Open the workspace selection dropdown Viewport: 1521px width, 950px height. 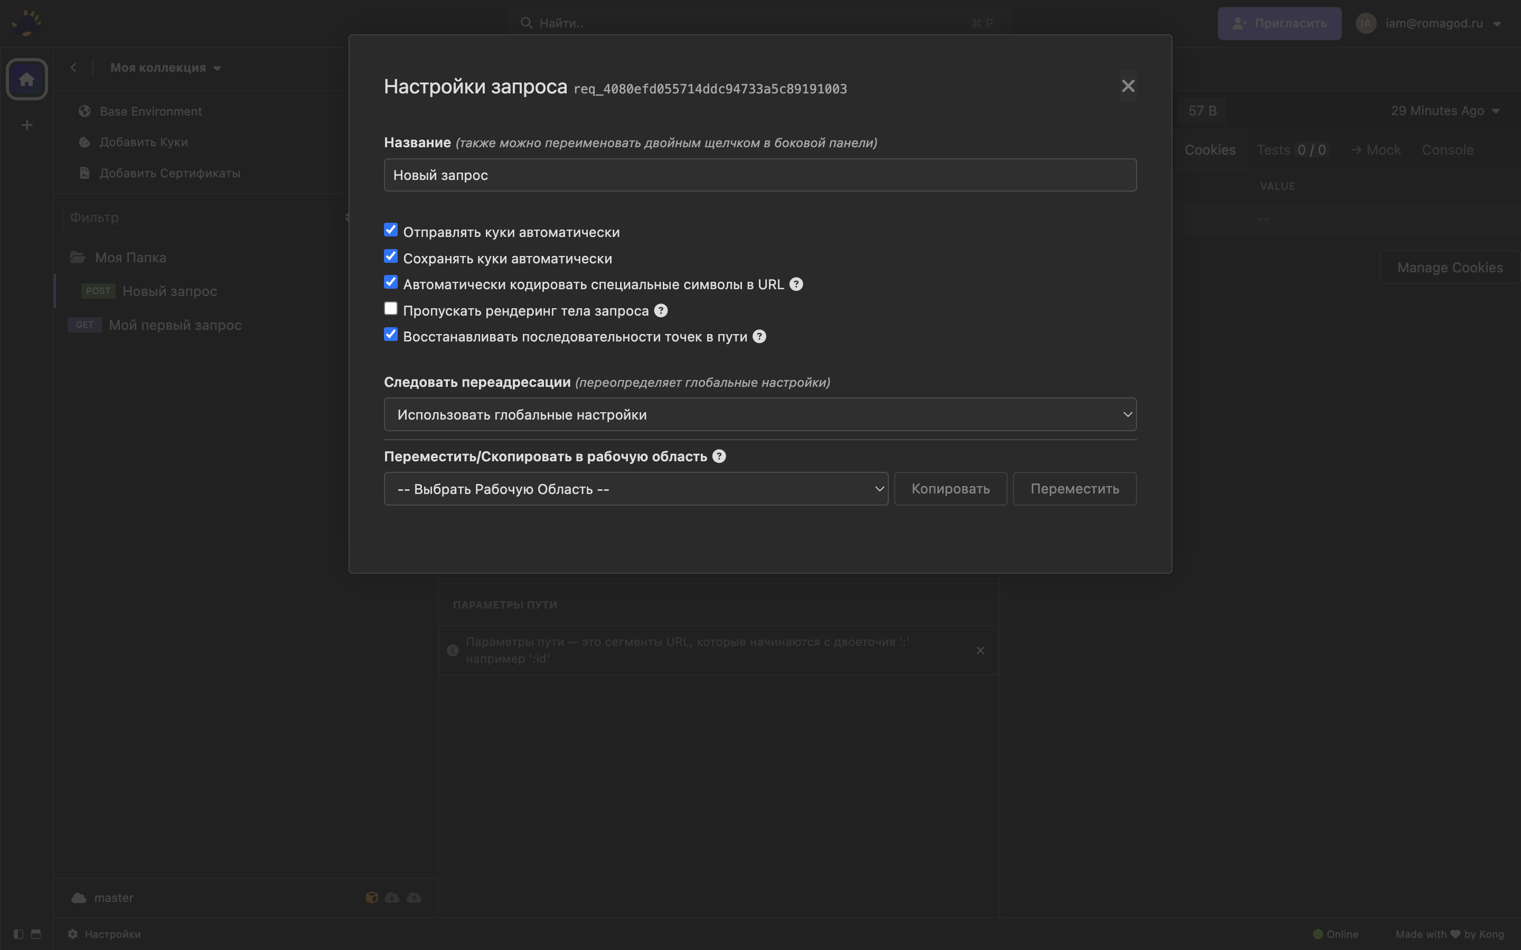pyautogui.click(x=635, y=489)
